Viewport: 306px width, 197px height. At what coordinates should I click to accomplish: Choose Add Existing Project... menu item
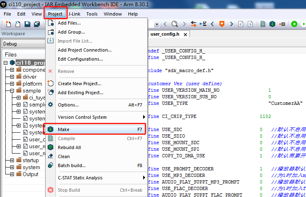click(96, 93)
